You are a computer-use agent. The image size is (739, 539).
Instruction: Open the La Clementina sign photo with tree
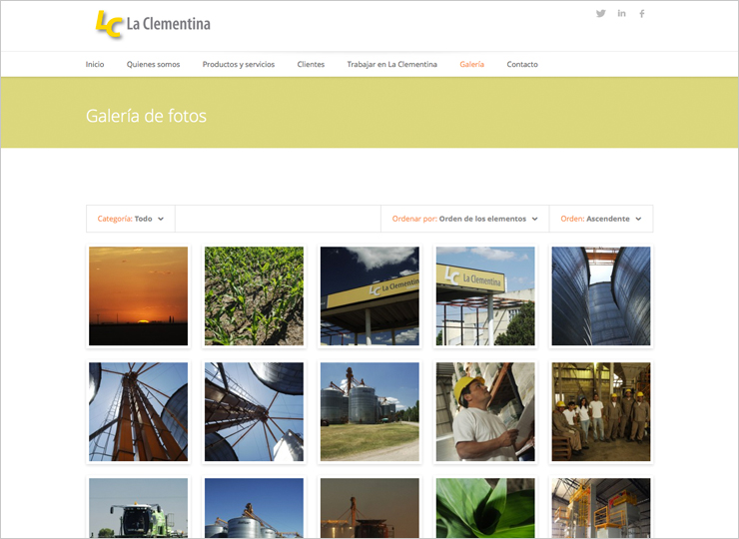485,295
